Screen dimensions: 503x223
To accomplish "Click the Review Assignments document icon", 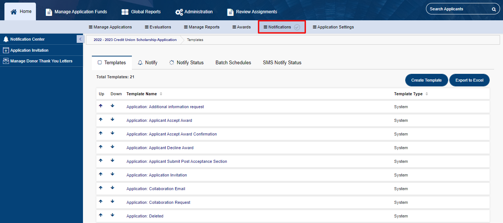I will (x=230, y=12).
